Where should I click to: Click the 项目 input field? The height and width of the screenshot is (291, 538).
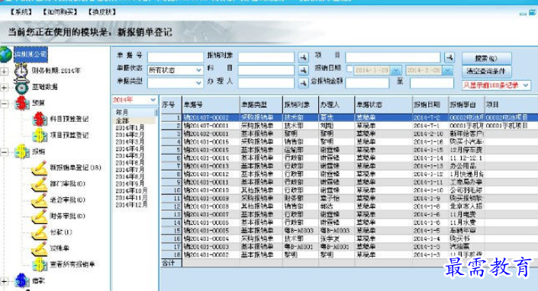393,57
